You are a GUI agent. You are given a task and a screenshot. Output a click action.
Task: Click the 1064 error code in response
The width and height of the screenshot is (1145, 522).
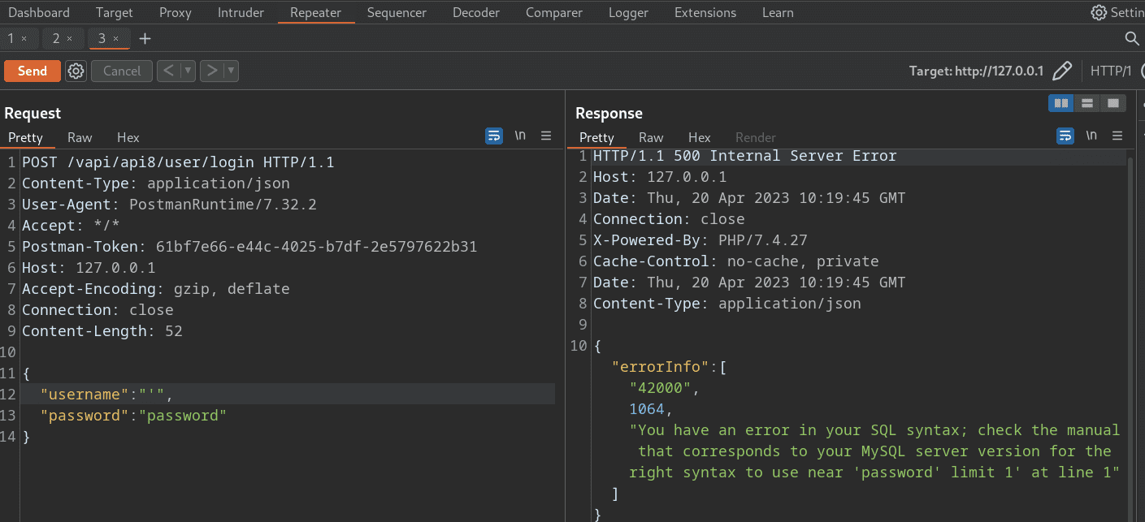pyautogui.click(x=647, y=409)
